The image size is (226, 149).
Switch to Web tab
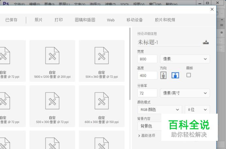click(111, 20)
